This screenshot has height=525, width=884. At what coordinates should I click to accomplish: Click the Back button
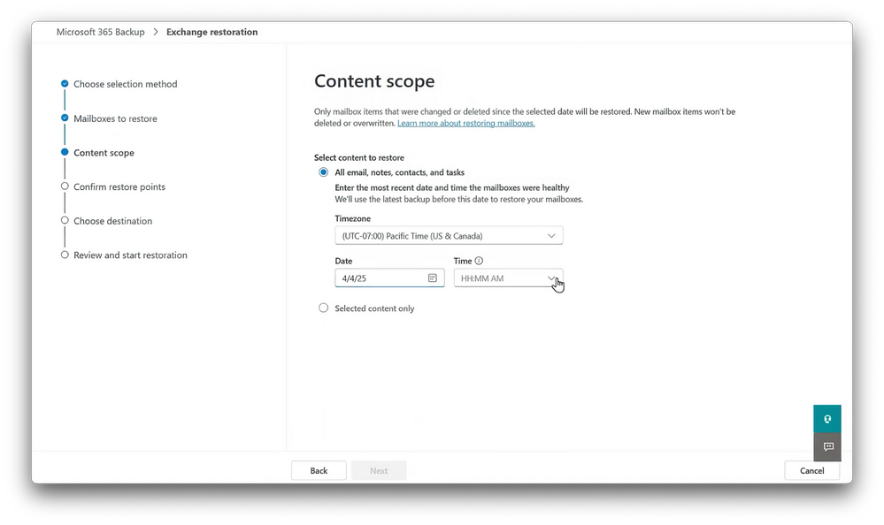[x=319, y=470]
